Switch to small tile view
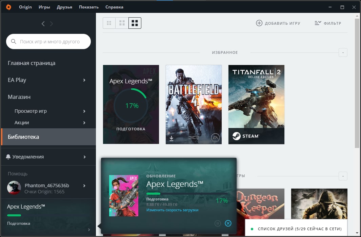 (x=109, y=23)
